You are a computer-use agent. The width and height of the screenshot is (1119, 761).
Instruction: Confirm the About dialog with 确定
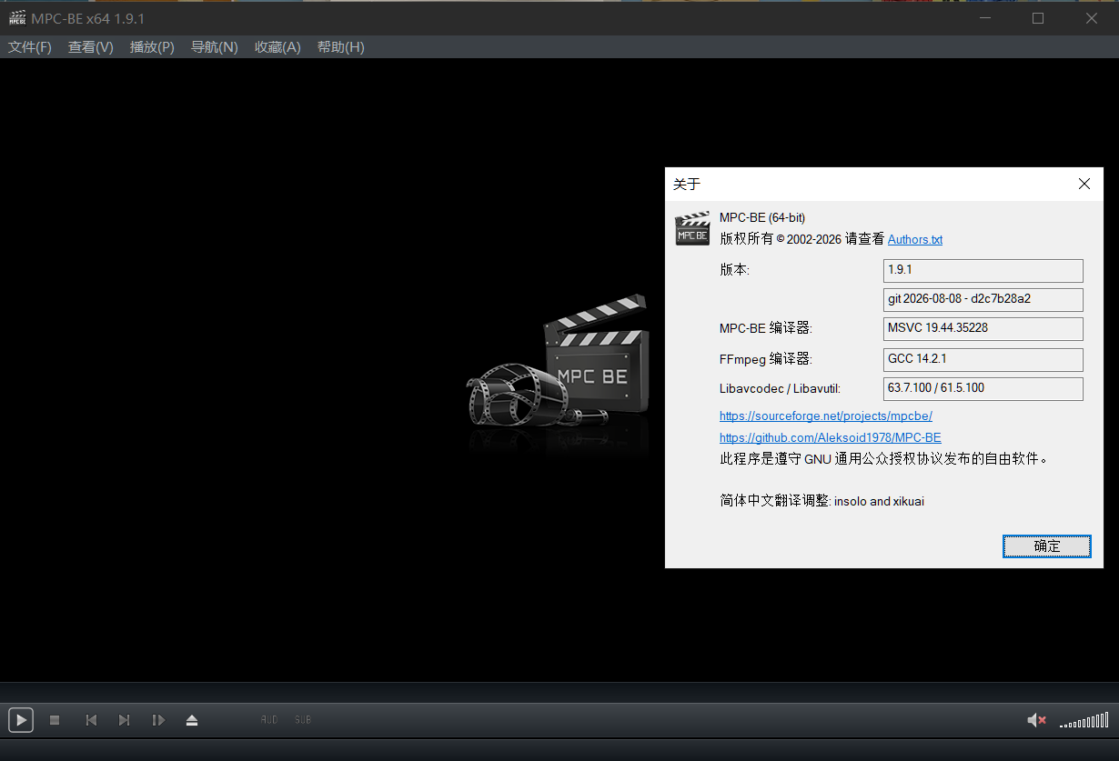tap(1047, 546)
